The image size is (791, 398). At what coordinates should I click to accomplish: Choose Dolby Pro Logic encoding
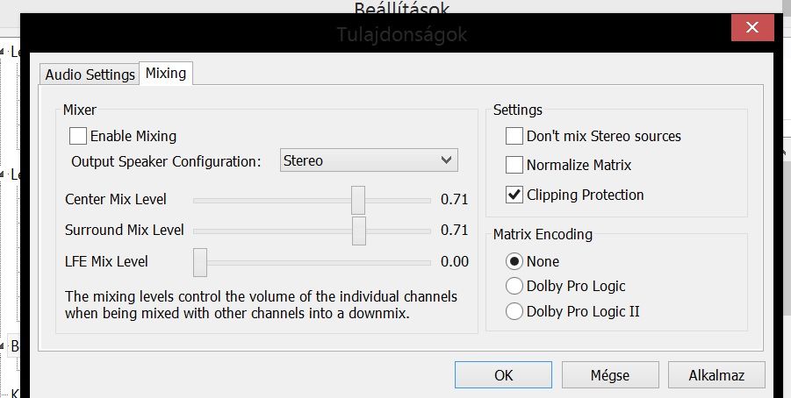click(514, 286)
